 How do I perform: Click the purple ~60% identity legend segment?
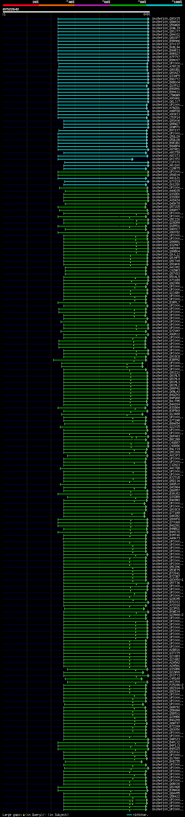(x=92, y=5)
